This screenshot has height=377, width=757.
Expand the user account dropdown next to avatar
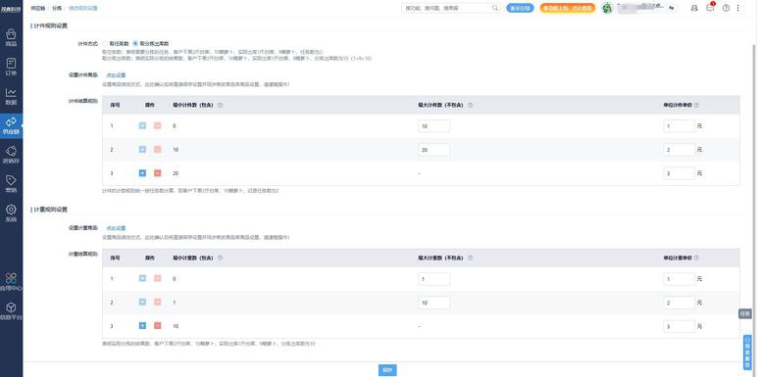click(x=672, y=8)
